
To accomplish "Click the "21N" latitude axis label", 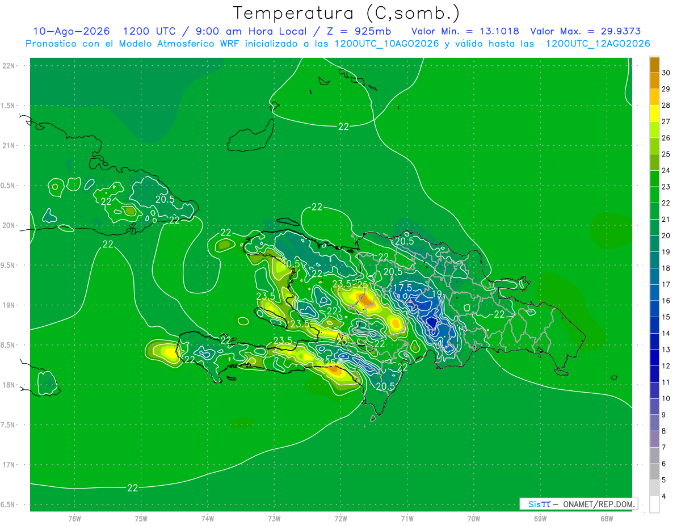I will (9, 146).
